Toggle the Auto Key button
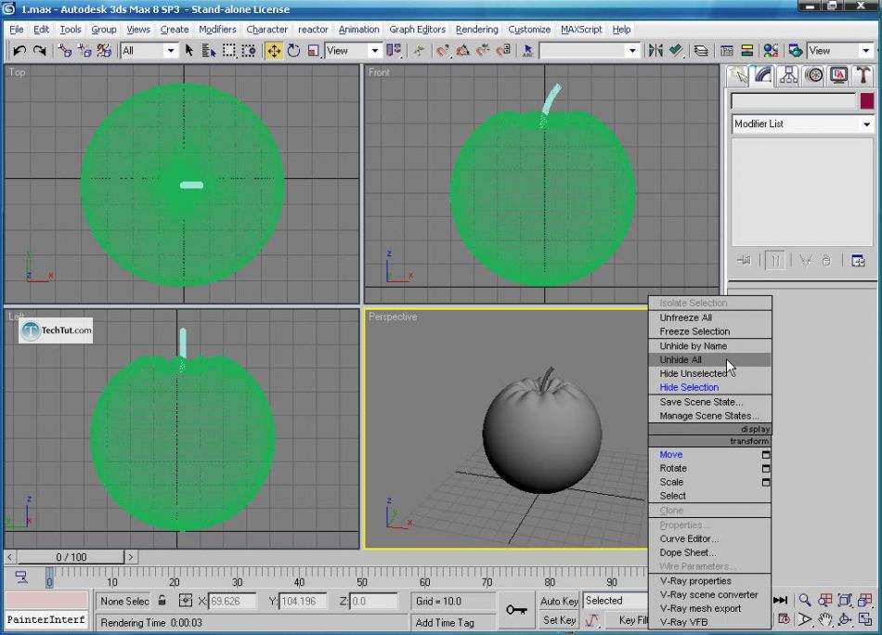Screen dimensions: 882x635 [559, 602]
